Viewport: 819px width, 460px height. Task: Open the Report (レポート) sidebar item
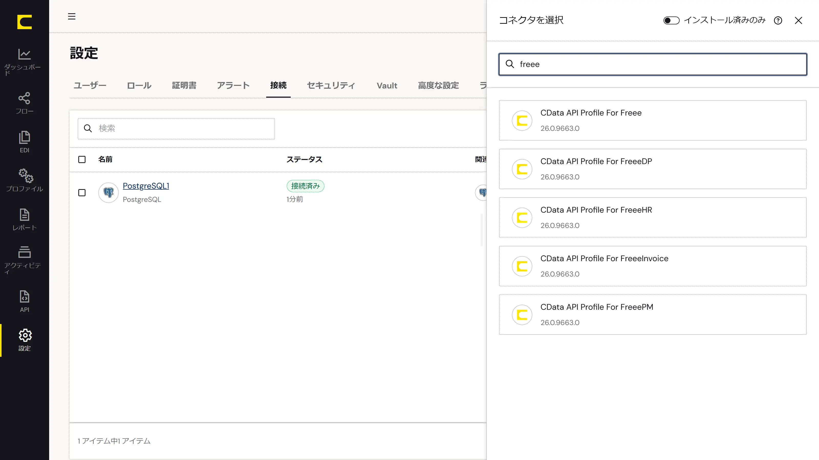pyautogui.click(x=25, y=219)
